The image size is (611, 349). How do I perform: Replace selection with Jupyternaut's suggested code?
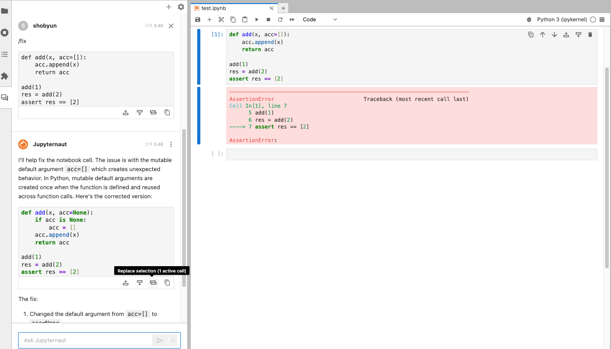[153, 282]
